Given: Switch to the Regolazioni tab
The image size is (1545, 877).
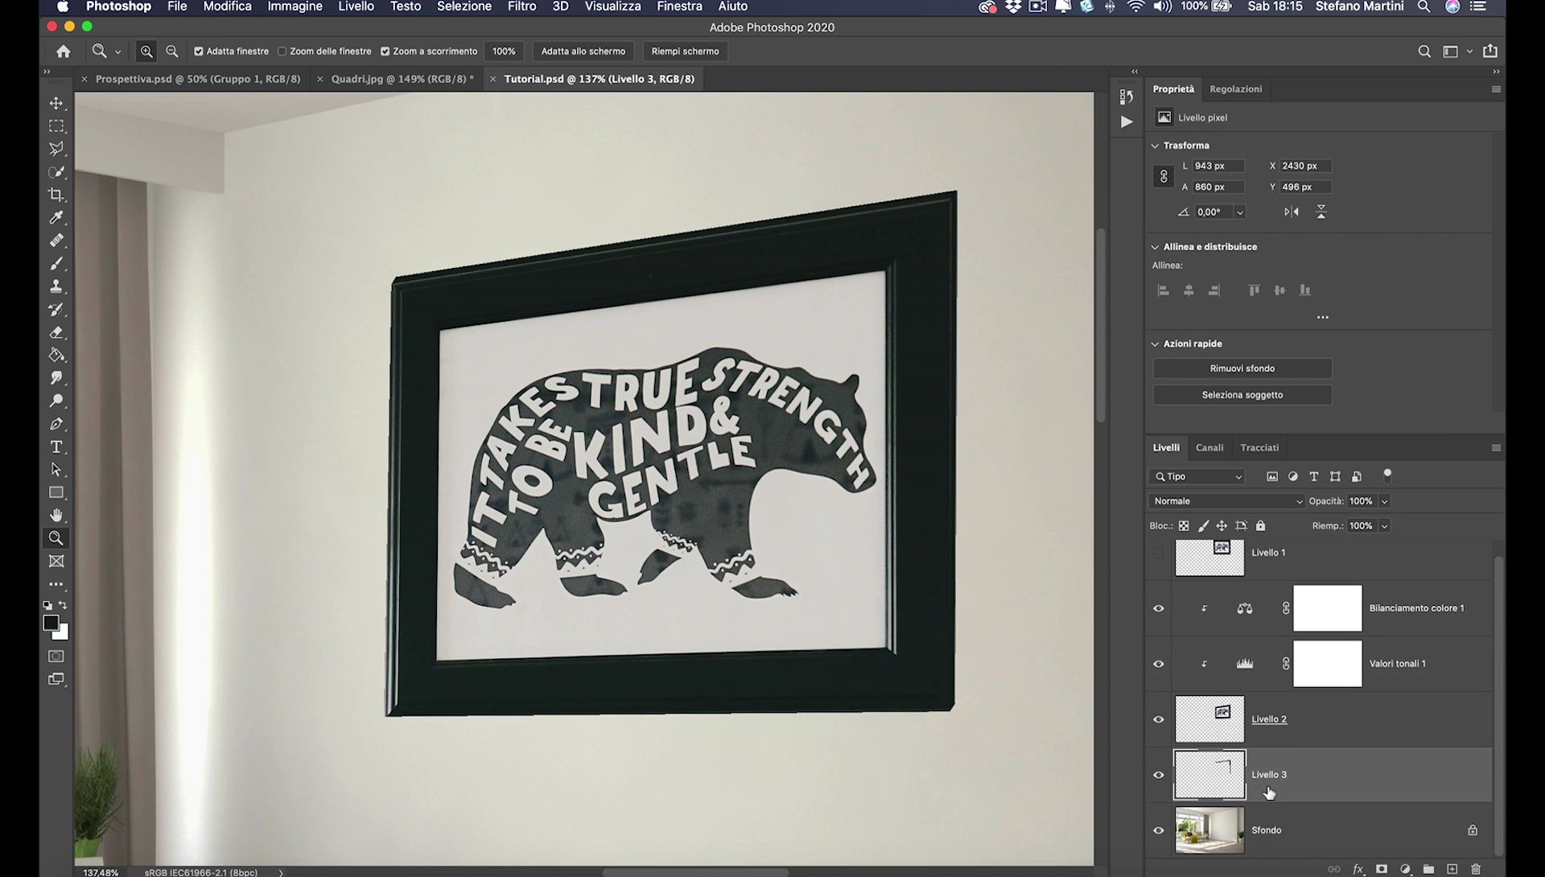Looking at the screenshot, I should (x=1235, y=89).
